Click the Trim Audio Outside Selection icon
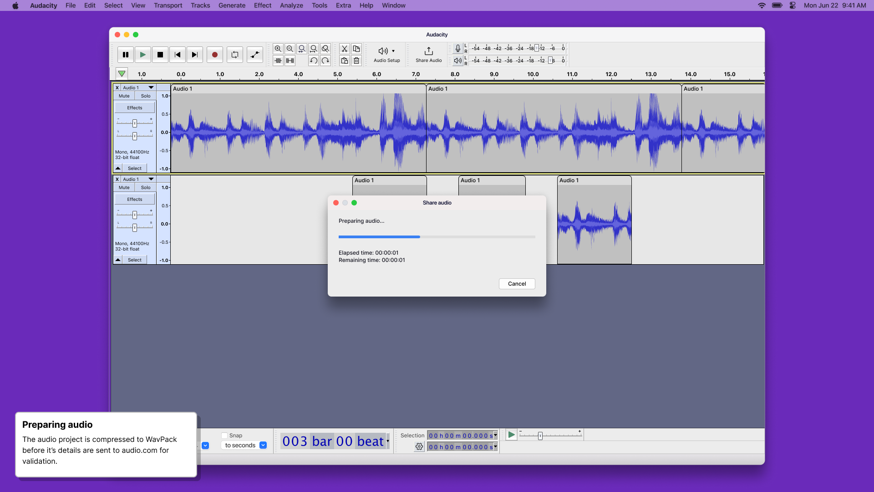This screenshot has height=492, width=874. [279, 60]
